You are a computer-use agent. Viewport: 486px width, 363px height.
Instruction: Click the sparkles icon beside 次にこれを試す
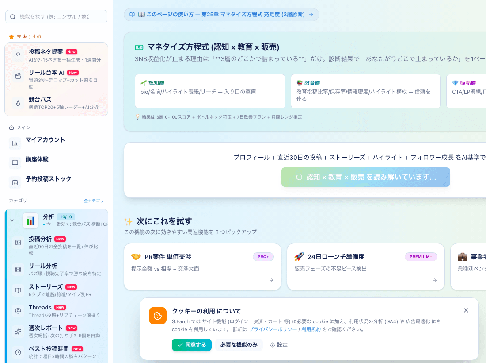[128, 221]
